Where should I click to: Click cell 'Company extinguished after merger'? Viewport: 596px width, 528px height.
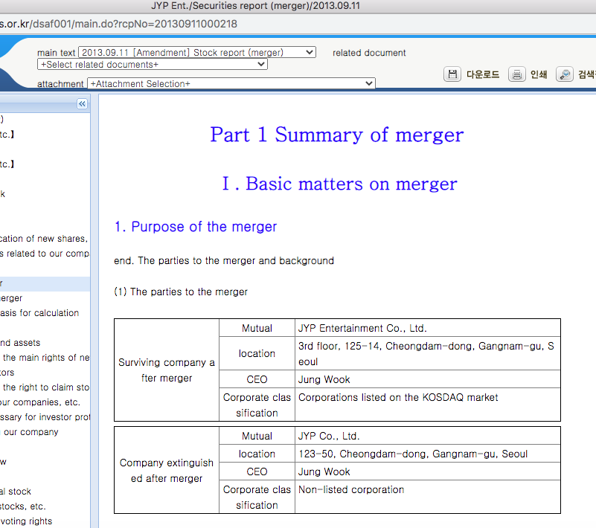point(167,470)
